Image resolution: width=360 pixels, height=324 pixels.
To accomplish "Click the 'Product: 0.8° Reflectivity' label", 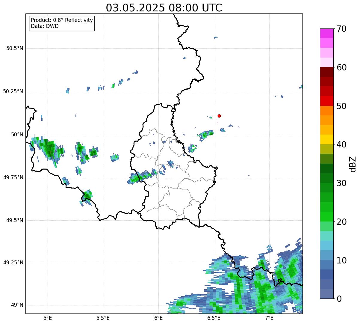I will click(62, 20).
